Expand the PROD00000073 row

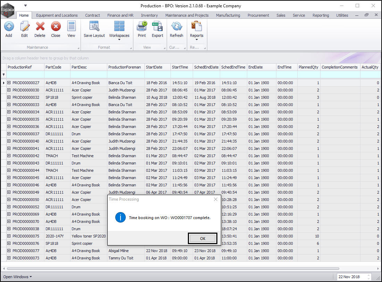9,258
